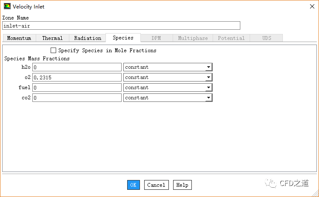Click the o2 species label
Image resolution: width=319 pixels, height=197 pixels.
(28, 77)
